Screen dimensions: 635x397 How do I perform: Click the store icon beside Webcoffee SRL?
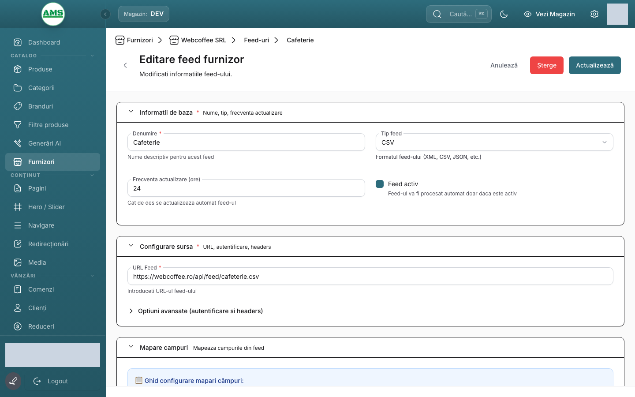[x=174, y=40]
